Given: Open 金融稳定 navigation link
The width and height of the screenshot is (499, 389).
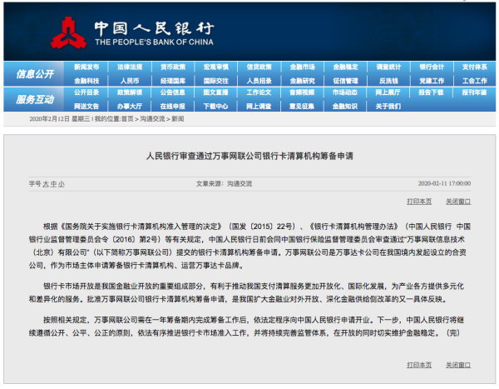Looking at the screenshot, I should point(345,67).
